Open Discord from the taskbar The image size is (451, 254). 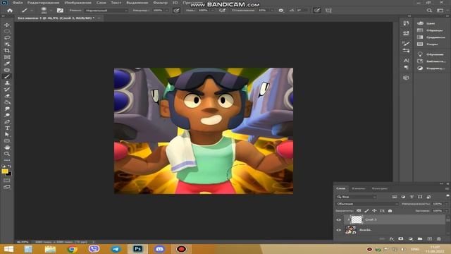pos(159,249)
